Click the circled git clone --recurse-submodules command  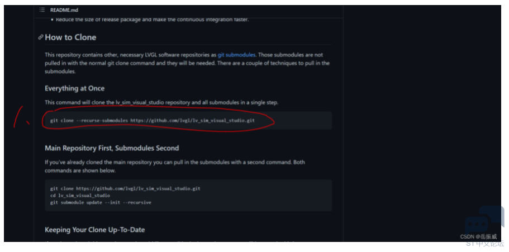[x=152, y=121]
